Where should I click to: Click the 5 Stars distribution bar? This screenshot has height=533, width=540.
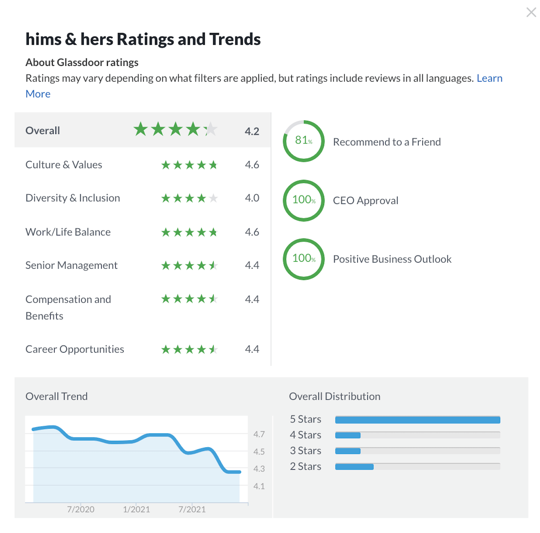click(417, 420)
